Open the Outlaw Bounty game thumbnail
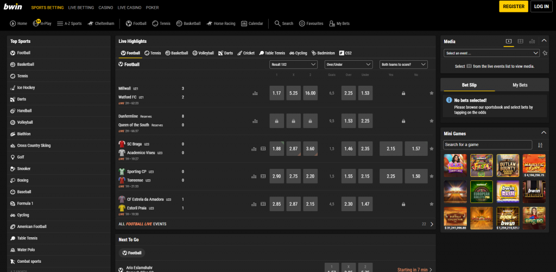Viewport: 556px width, 272px height. coord(508,166)
